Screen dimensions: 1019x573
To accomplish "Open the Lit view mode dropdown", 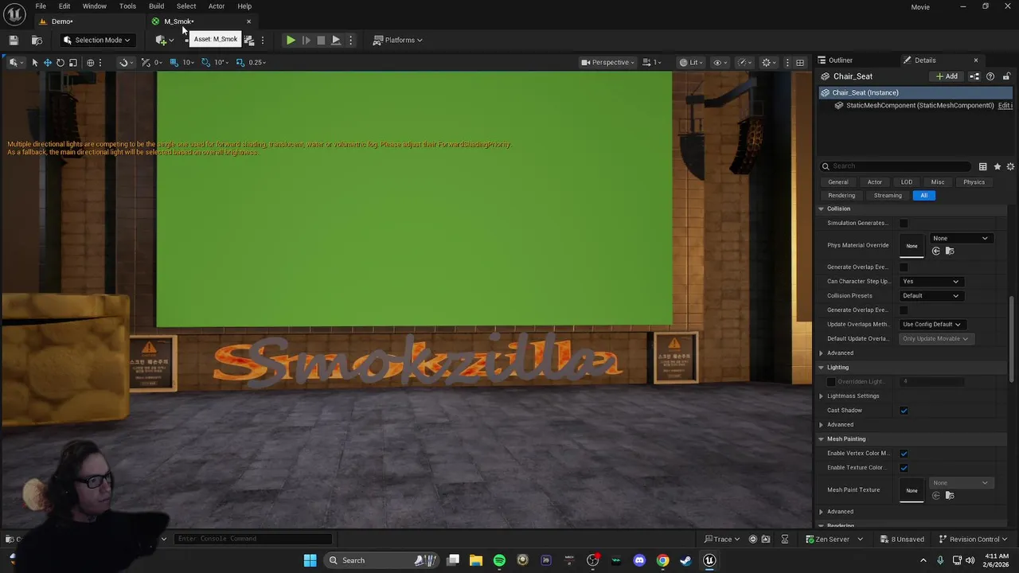I will pyautogui.click(x=691, y=62).
